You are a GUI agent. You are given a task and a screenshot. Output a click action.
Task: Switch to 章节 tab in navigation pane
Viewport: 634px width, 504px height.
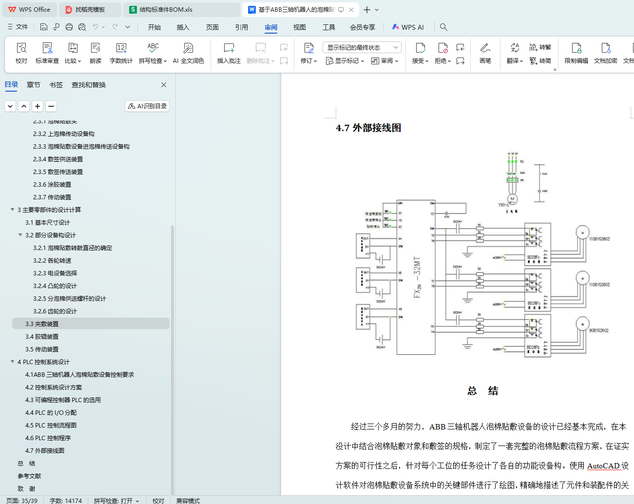tap(34, 85)
